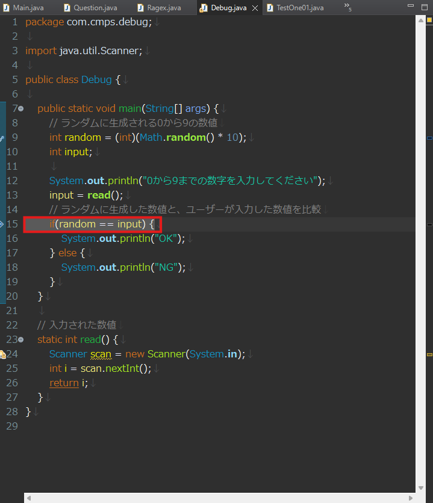Select the Ragex.java tab
The image size is (433, 503).
tap(164, 8)
